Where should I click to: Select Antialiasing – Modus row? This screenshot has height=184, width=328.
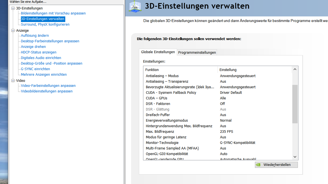(218, 76)
